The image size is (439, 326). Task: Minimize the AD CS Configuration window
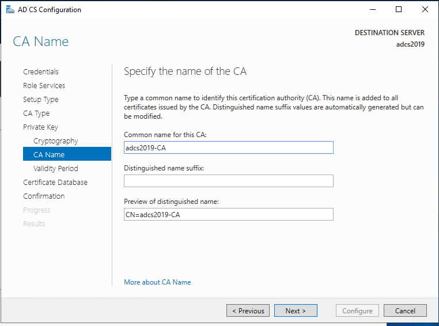(372, 10)
